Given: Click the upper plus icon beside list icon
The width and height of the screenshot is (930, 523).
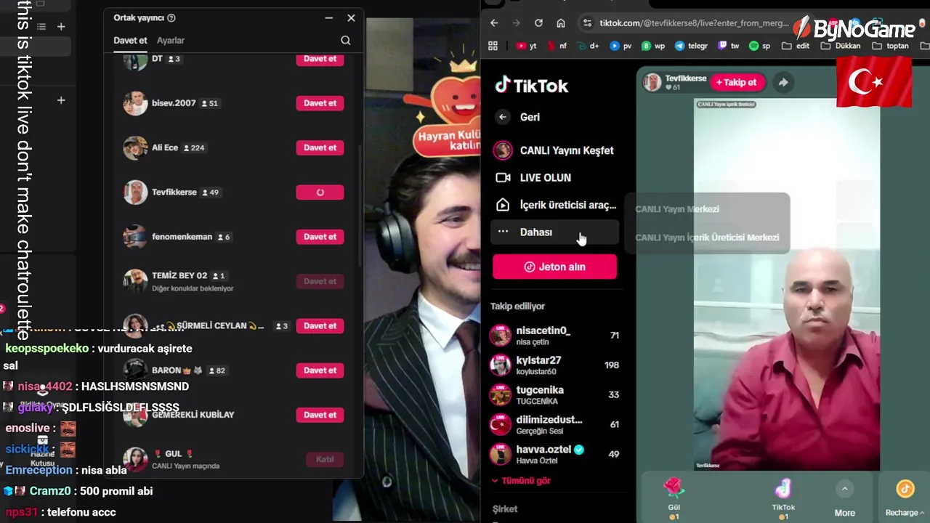Looking at the screenshot, I should [61, 27].
